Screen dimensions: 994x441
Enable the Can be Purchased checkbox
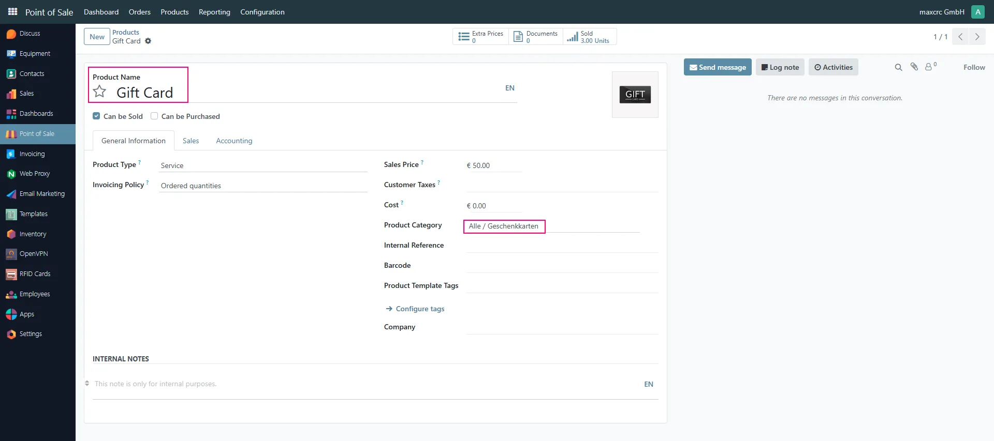[154, 116]
